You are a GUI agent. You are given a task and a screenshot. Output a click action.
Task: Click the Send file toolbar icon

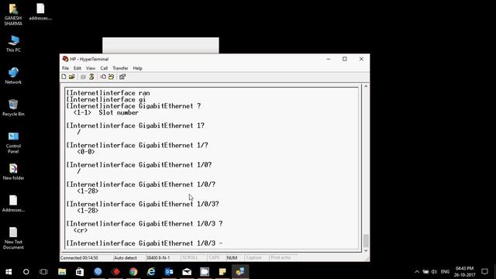click(x=103, y=77)
